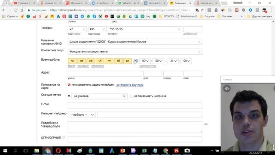Bookmark page with star icon
Image resolution: width=275 pixels, height=155 pixels.
(x=202, y=10)
